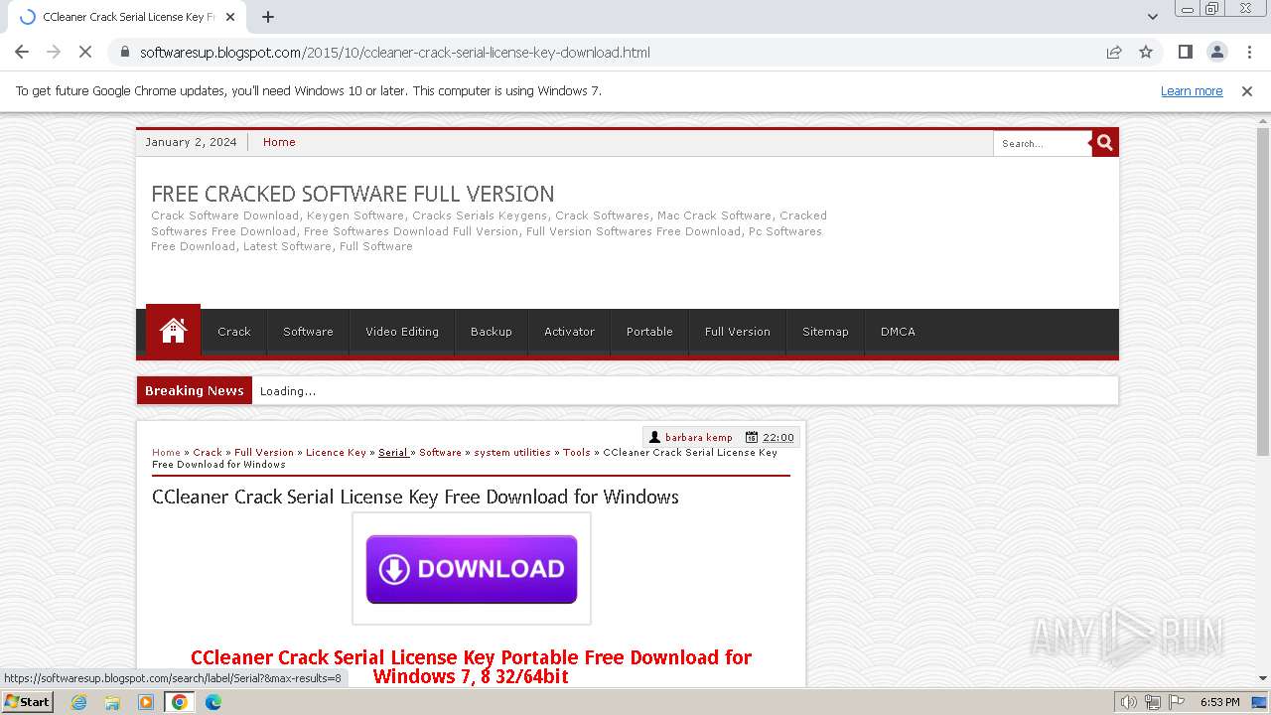This screenshot has height=715, width=1271.
Task: Click the address bar URL
Action: point(395,52)
